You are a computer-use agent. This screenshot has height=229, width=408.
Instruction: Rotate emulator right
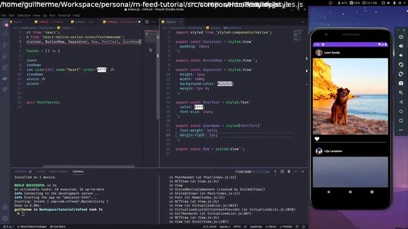(x=401, y=74)
